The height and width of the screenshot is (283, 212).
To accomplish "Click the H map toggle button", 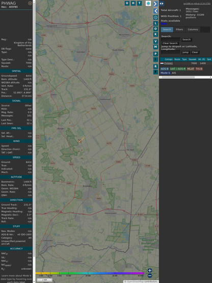I will pos(133,3).
